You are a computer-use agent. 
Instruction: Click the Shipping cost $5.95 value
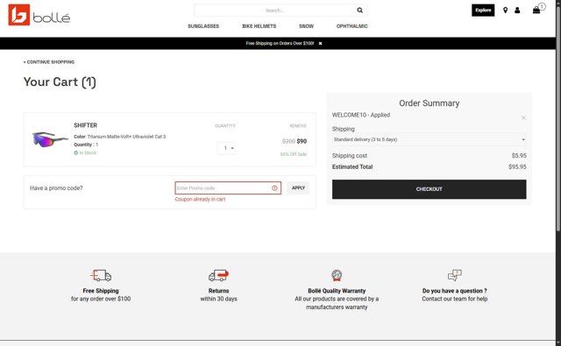[519, 156]
